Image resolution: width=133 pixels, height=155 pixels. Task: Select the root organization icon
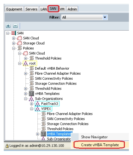pyautogui.click(x=25, y=63)
